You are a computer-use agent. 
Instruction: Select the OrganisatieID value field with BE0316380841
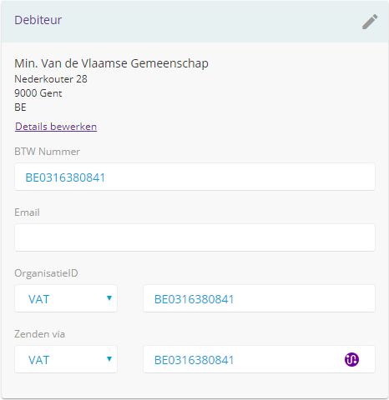click(259, 298)
